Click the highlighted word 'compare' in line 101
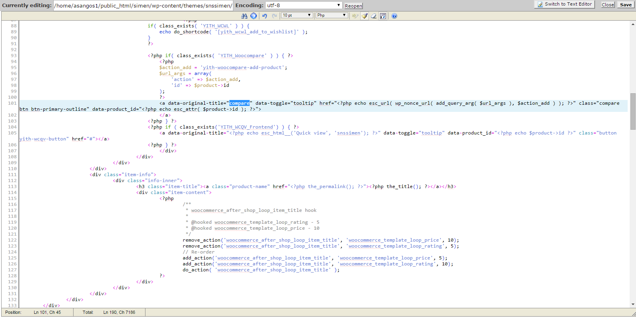Viewport: 636px width, 317px height. pos(239,103)
